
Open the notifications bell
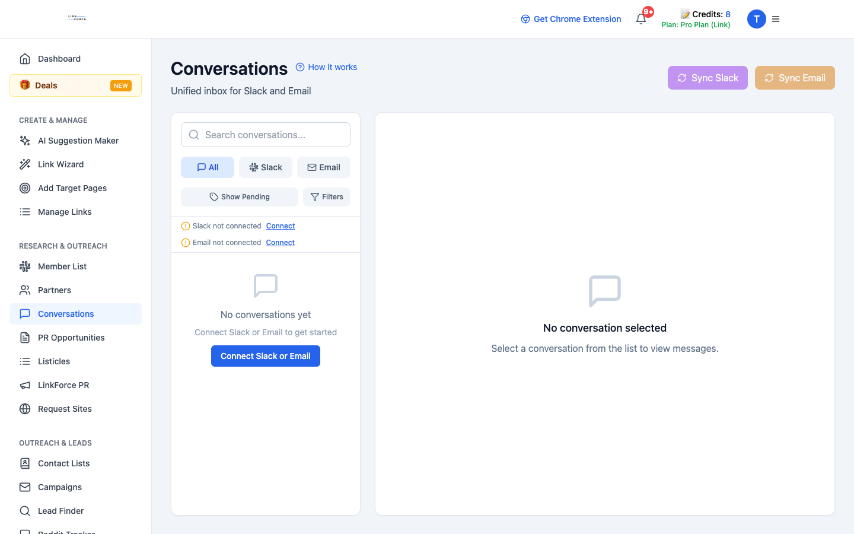641,19
